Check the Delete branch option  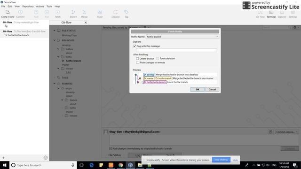tap(137, 58)
